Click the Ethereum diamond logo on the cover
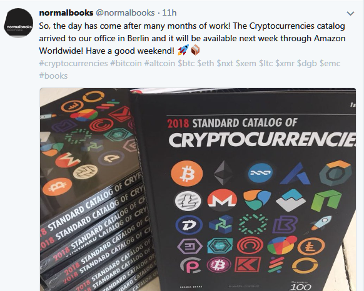364x291 pixels. (223, 173)
